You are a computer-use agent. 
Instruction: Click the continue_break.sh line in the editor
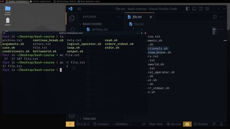159,52
